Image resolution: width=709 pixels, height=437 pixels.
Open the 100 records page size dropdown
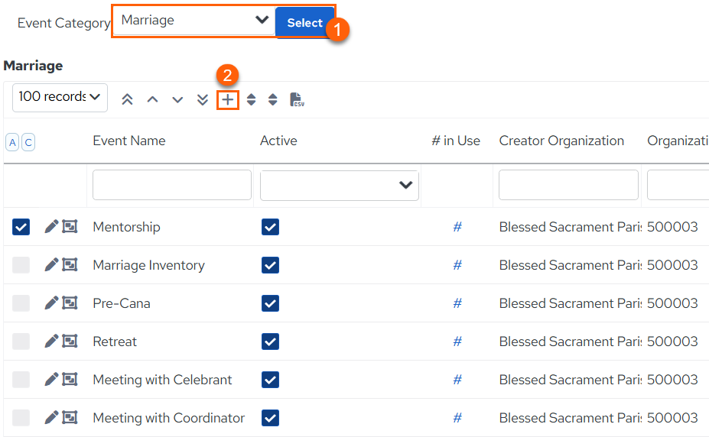(x=60, y=97)
